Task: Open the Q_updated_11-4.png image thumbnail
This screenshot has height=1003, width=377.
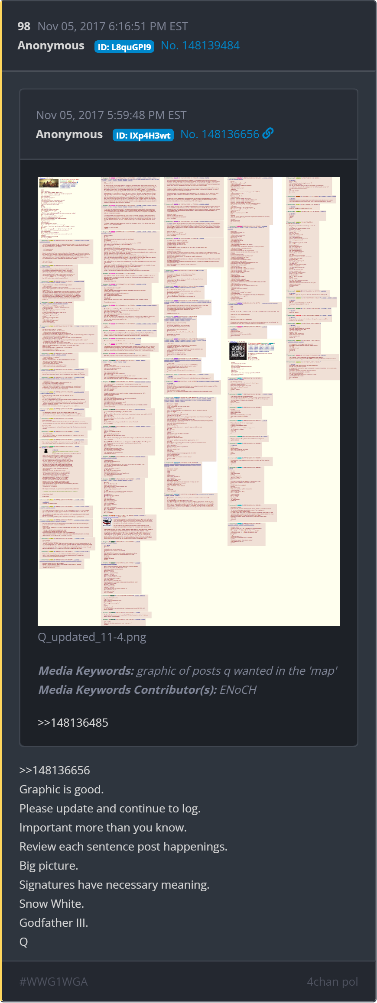Action: [x=189, y=401]
